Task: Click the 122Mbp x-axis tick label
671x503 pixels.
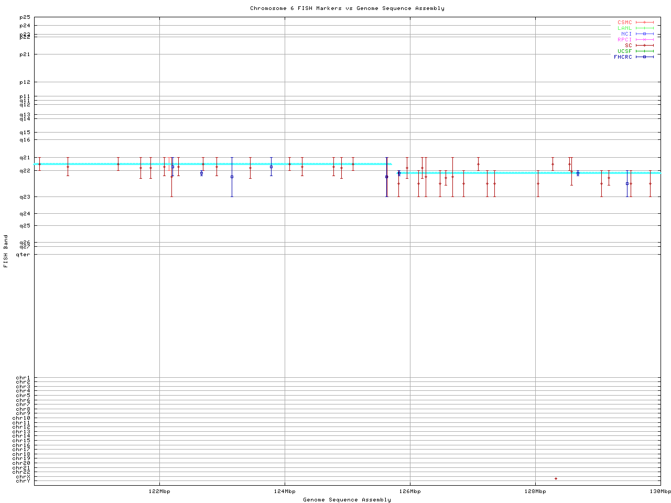Action: 159,491
